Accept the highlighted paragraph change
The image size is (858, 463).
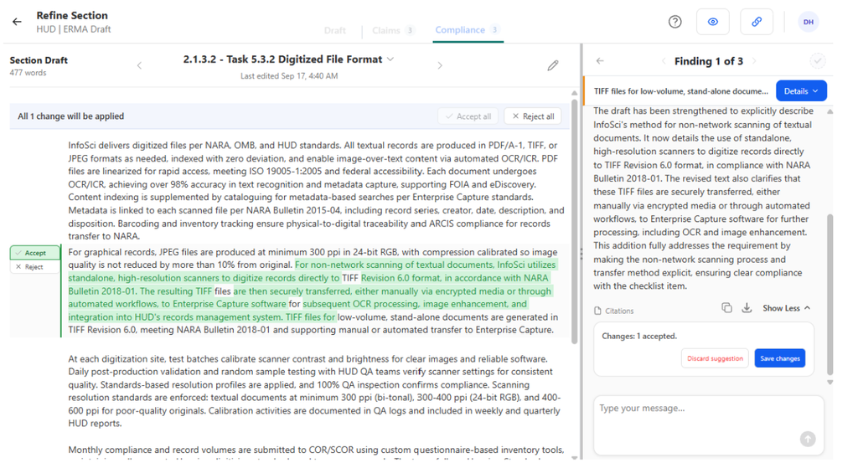pos(34,253)
